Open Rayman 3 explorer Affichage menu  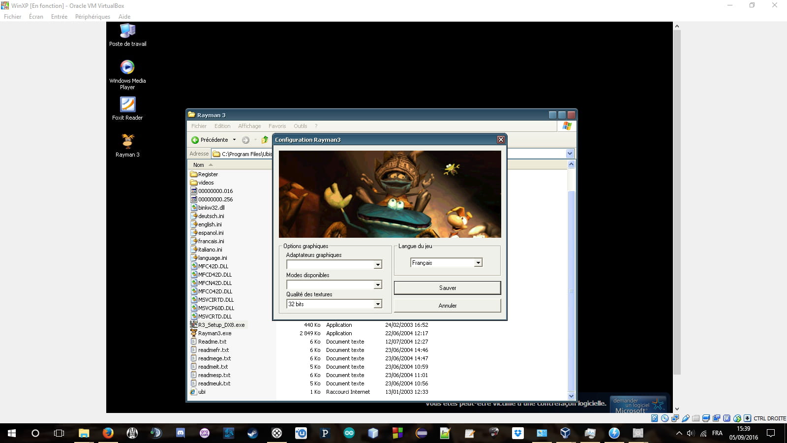pos(249,126)
